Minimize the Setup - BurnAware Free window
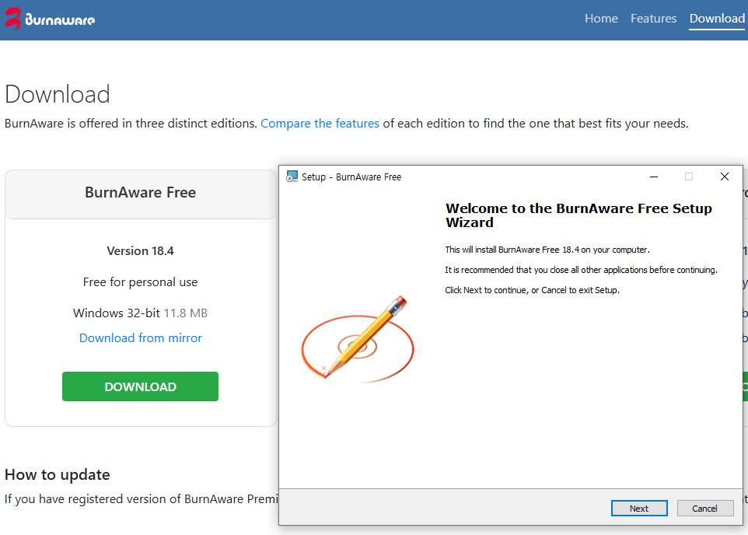The image size is (748, 535). point(654,177)
